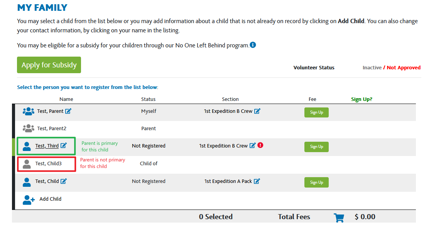The height and width of the screenshot is (228, 424).
Task: Sign up Test, Third
Action: (x=316, y=147)
